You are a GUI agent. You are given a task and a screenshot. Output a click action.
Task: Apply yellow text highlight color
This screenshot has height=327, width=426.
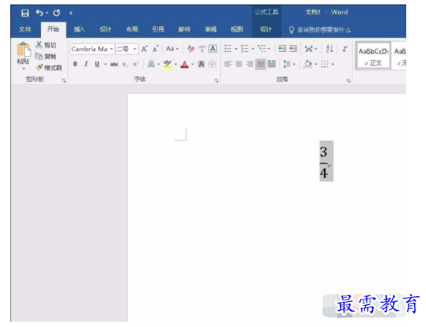pyautogui.click(x=168, y=64)
